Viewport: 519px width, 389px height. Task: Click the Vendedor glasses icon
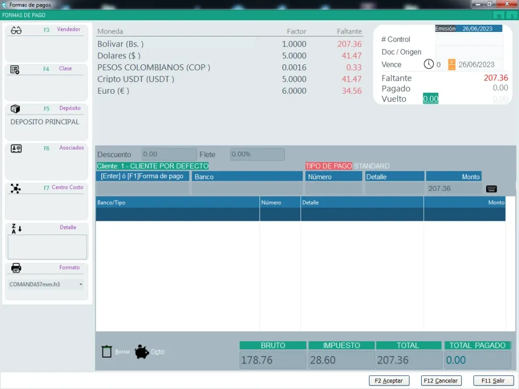(x=16, y=30)
